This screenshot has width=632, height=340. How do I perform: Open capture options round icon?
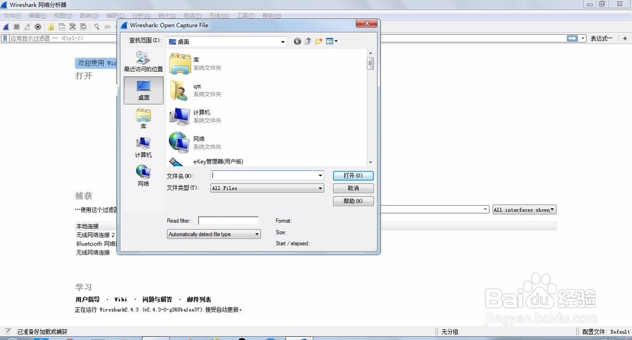(38, 27)
